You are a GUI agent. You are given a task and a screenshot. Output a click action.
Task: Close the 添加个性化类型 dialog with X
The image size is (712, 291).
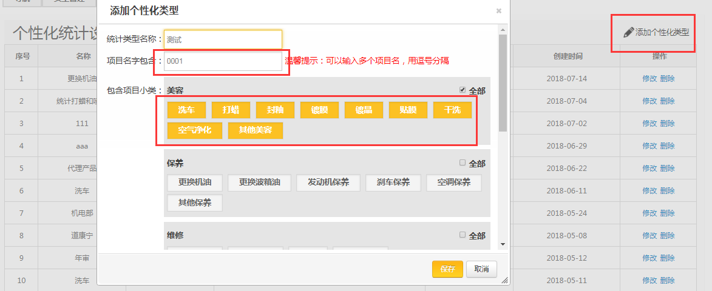coord(498,11)
